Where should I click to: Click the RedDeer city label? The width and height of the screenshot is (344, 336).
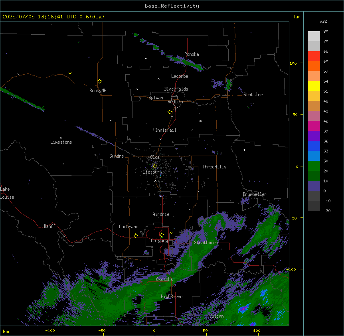176,102
